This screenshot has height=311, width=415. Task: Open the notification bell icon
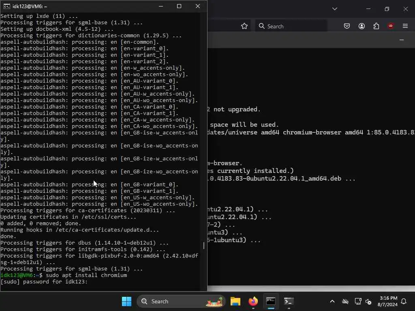404,301
